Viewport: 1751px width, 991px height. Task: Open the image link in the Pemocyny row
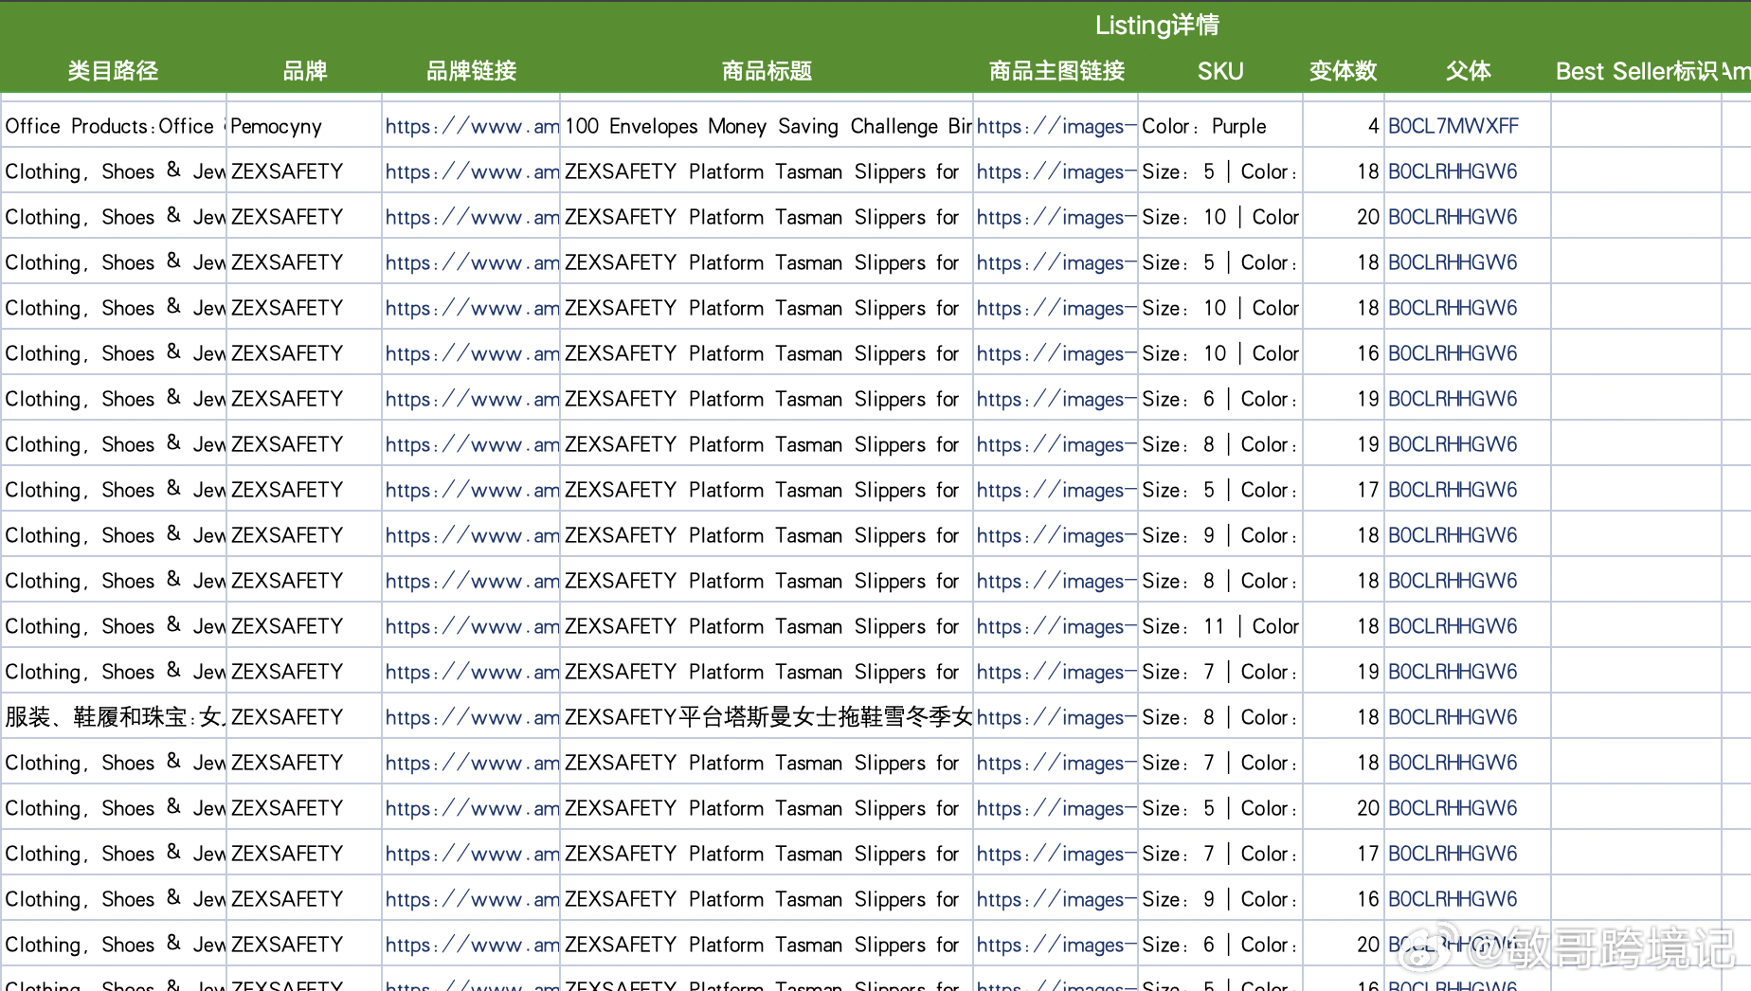1056,126
